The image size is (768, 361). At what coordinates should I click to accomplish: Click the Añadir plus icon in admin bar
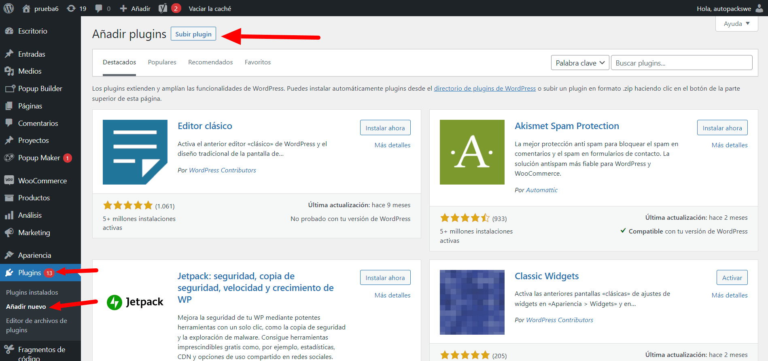click(x=123, y=8)
